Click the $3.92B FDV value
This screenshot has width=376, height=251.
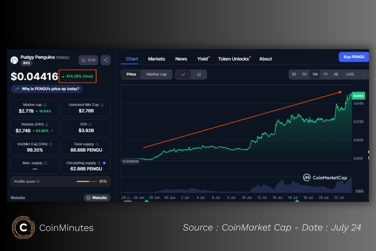[86, 131]
